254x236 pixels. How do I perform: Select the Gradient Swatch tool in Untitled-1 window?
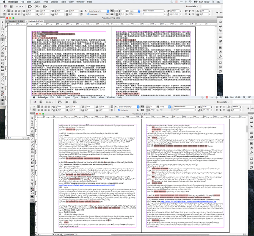(x=32, y=163)
